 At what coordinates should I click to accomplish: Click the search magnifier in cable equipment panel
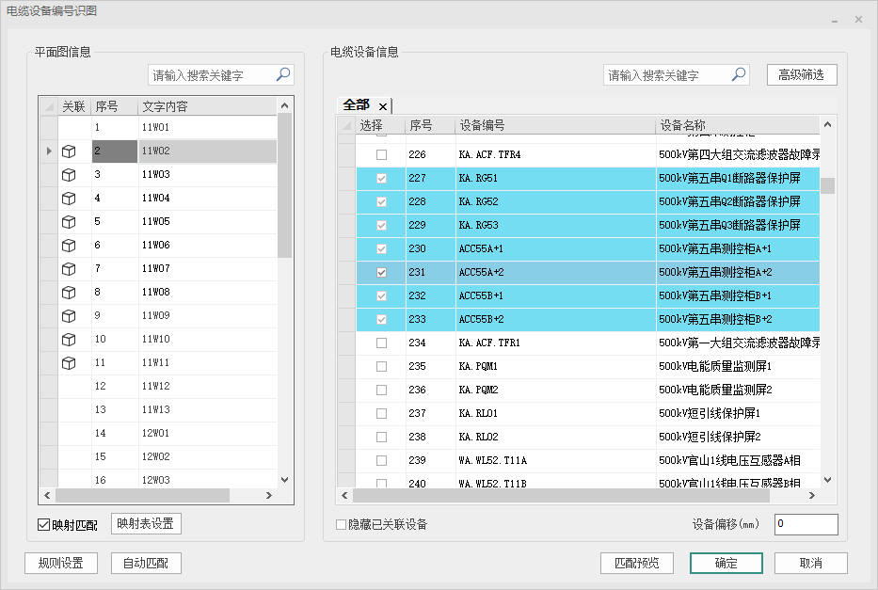tap(739, 75)
